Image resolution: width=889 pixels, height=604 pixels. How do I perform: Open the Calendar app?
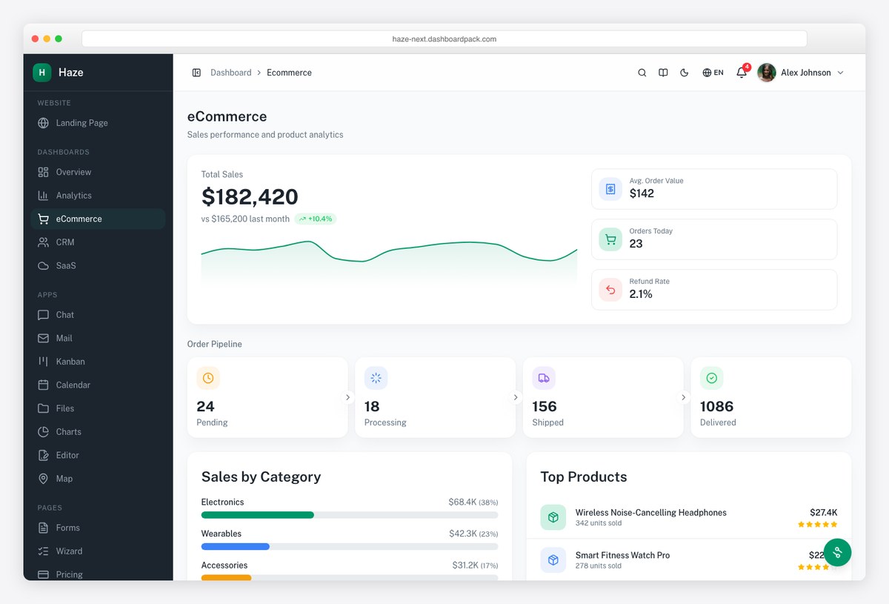tap(98, 385)
